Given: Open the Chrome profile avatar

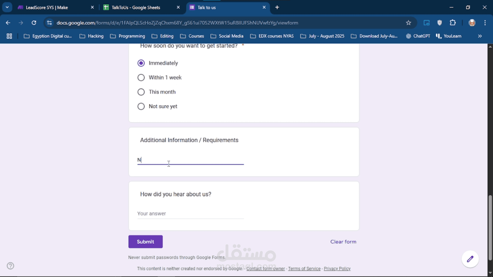Looking at the screenshot, I should (472, 23).
